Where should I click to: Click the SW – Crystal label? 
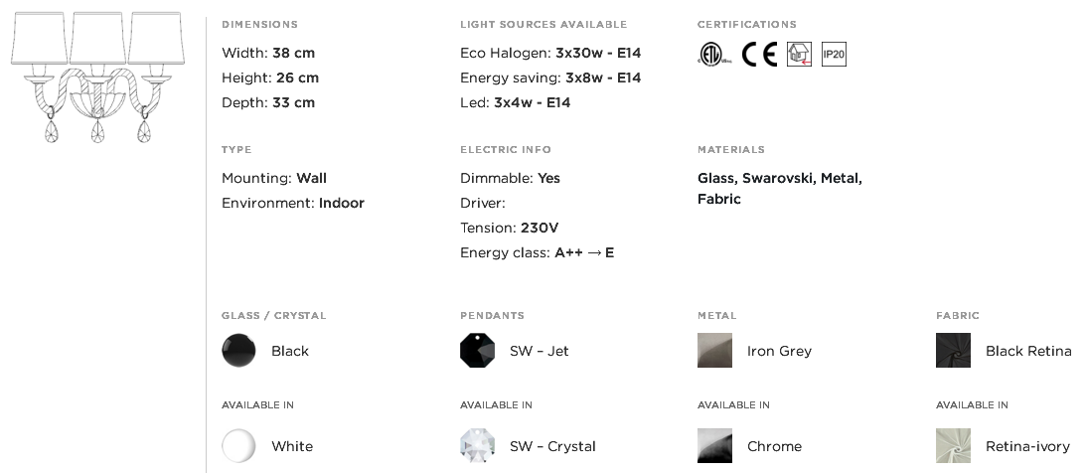(552, 447)
